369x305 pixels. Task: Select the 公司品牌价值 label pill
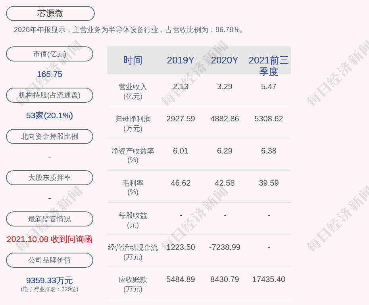(x=50, y=260)
